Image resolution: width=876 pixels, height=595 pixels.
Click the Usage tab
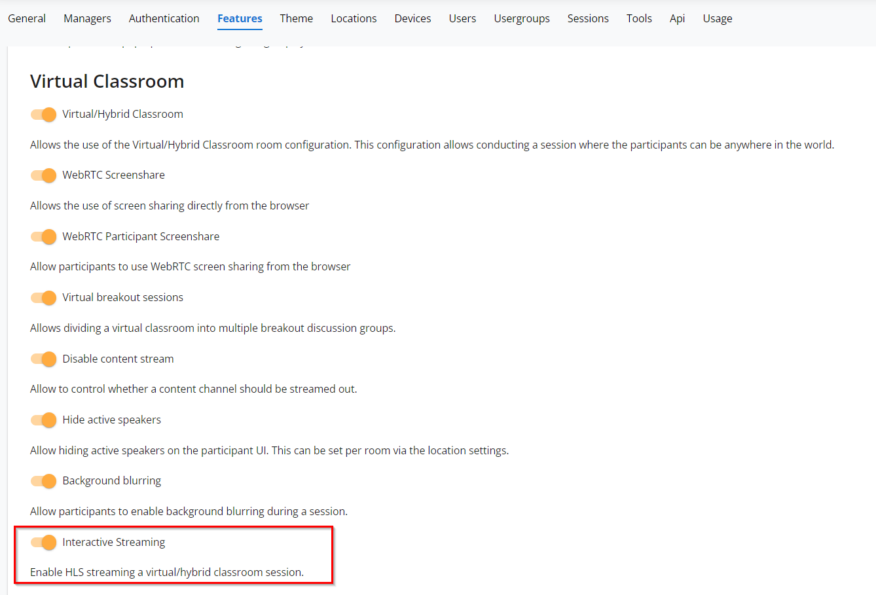[x=718, y=18]
